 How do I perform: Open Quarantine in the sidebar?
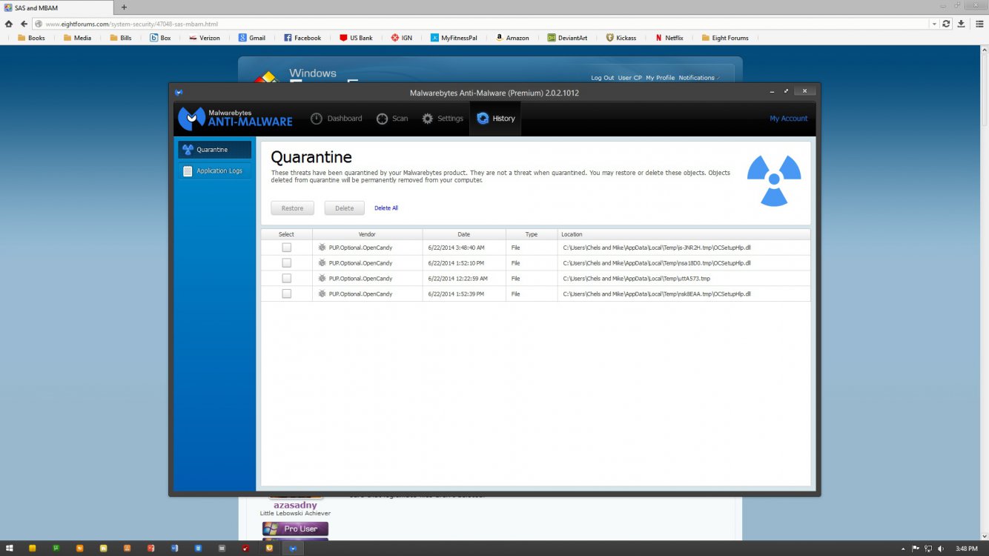coord(214,150)
